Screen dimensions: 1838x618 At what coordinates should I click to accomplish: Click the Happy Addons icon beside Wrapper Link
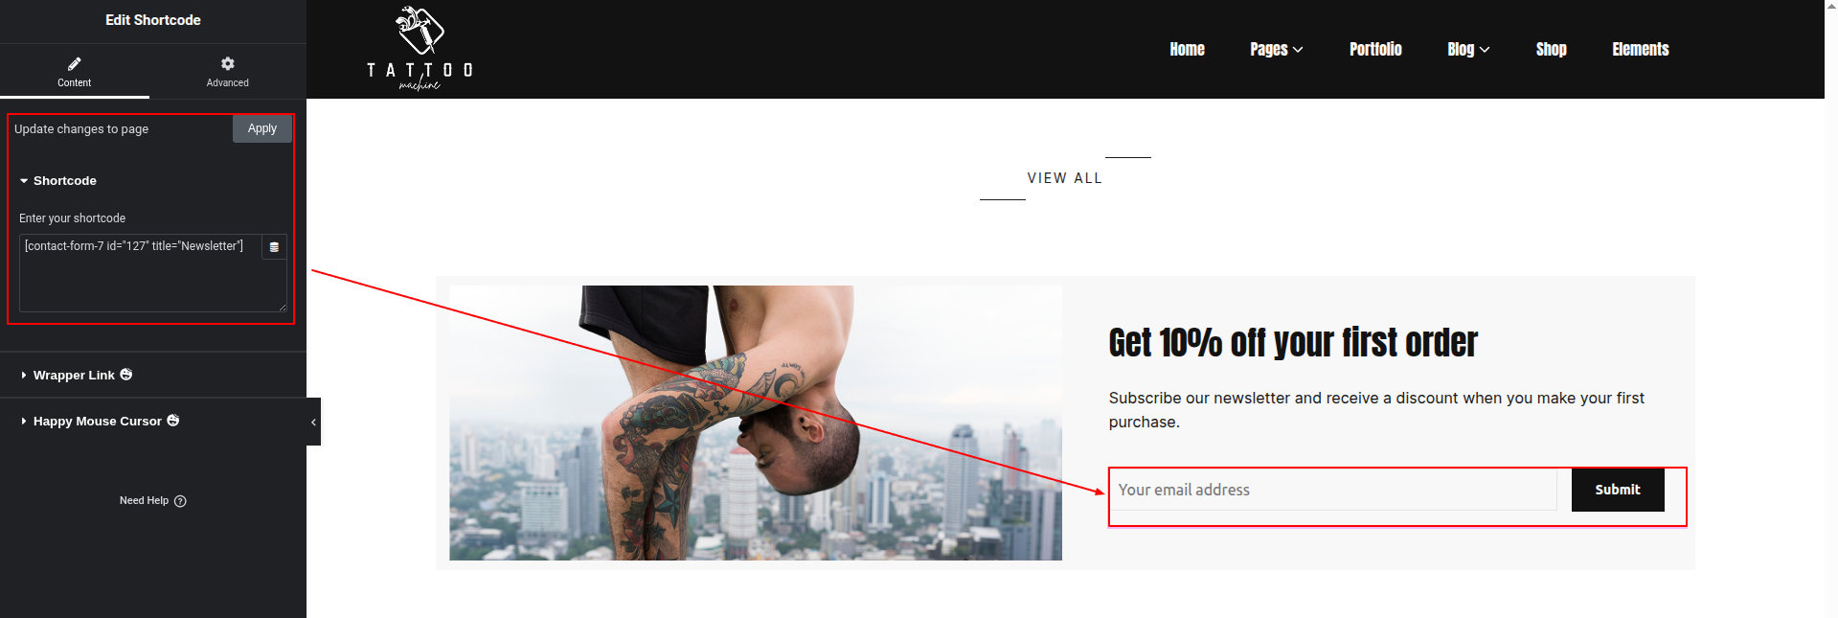(126, 375)
